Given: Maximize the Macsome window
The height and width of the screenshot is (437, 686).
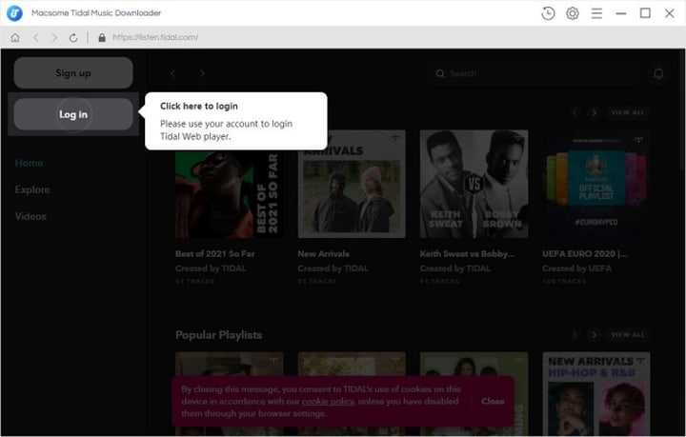Looking at the screenshot, I should point(645,13).
